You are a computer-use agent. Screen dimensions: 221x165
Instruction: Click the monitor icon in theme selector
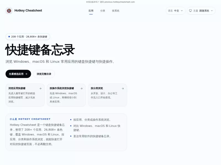click(190, 11)
